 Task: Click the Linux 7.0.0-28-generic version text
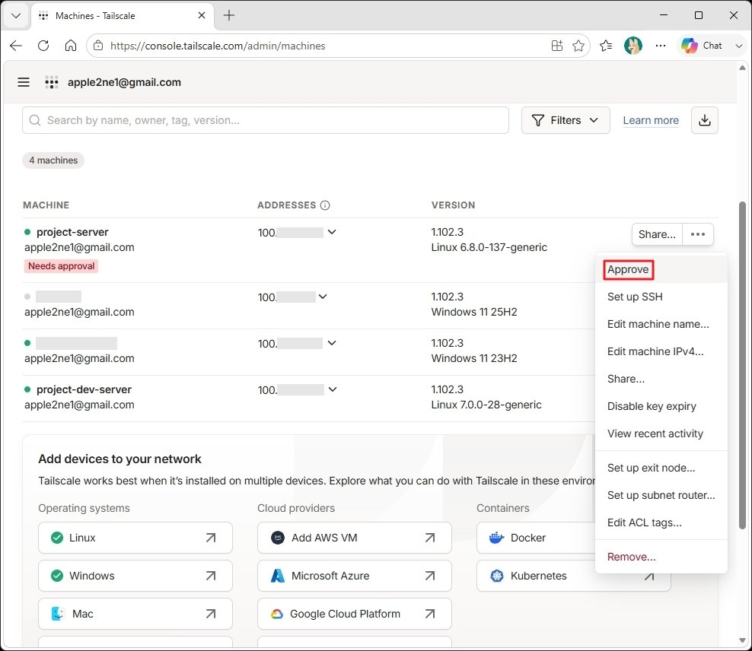486,405
